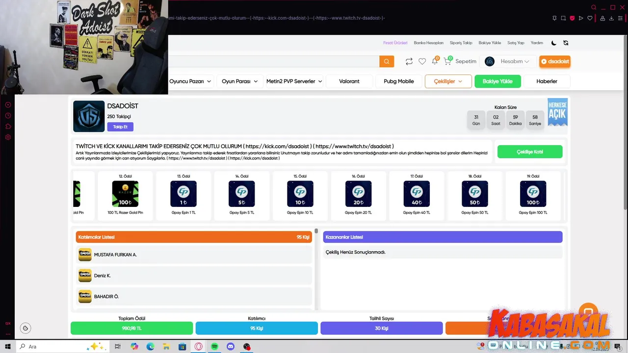Take a snapshot with the capture icon
Screen dimensions: 628x353
coord(563,18)
